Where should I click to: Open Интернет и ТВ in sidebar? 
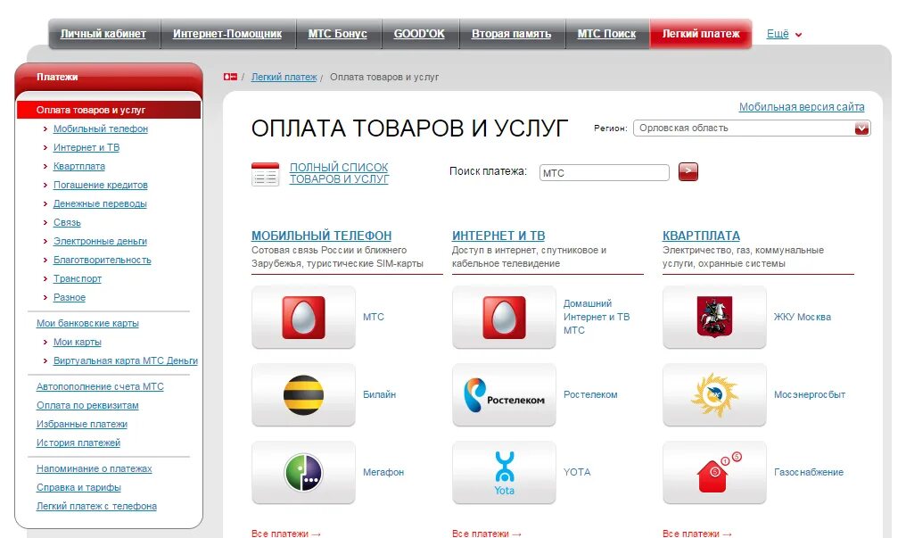coord(86,147)
